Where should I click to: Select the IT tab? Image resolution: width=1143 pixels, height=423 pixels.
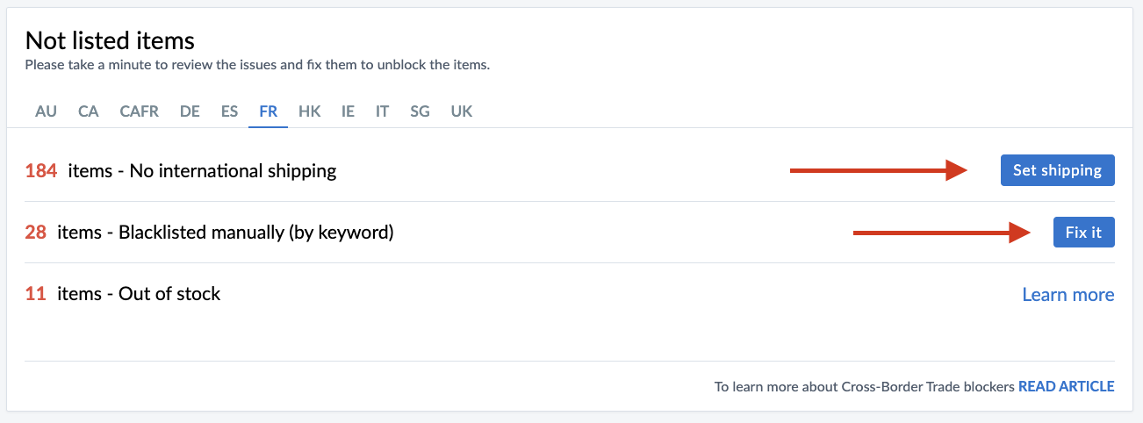[382, 111]
